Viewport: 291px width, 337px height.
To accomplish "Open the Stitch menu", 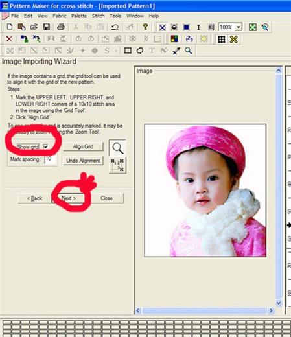I will coord(99,16).
